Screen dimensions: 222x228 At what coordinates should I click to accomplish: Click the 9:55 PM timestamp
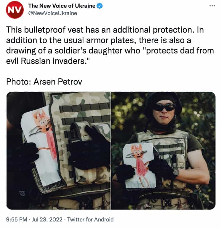pos(17,219)
